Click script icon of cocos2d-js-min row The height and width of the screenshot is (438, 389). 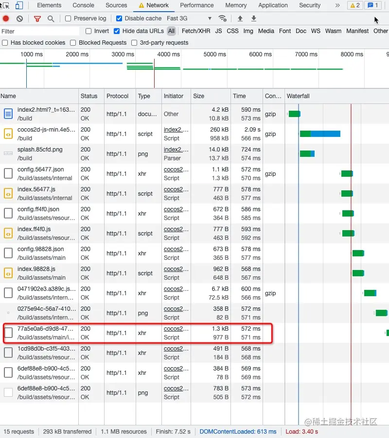tap(8, 134)
